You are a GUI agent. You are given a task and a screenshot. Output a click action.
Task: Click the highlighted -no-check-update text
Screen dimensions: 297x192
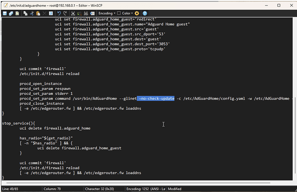156,98
